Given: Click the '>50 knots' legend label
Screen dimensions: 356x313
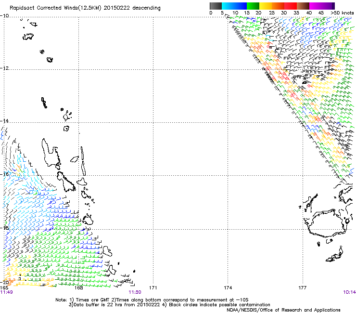Looking at the screenshot, I should 342,13.
